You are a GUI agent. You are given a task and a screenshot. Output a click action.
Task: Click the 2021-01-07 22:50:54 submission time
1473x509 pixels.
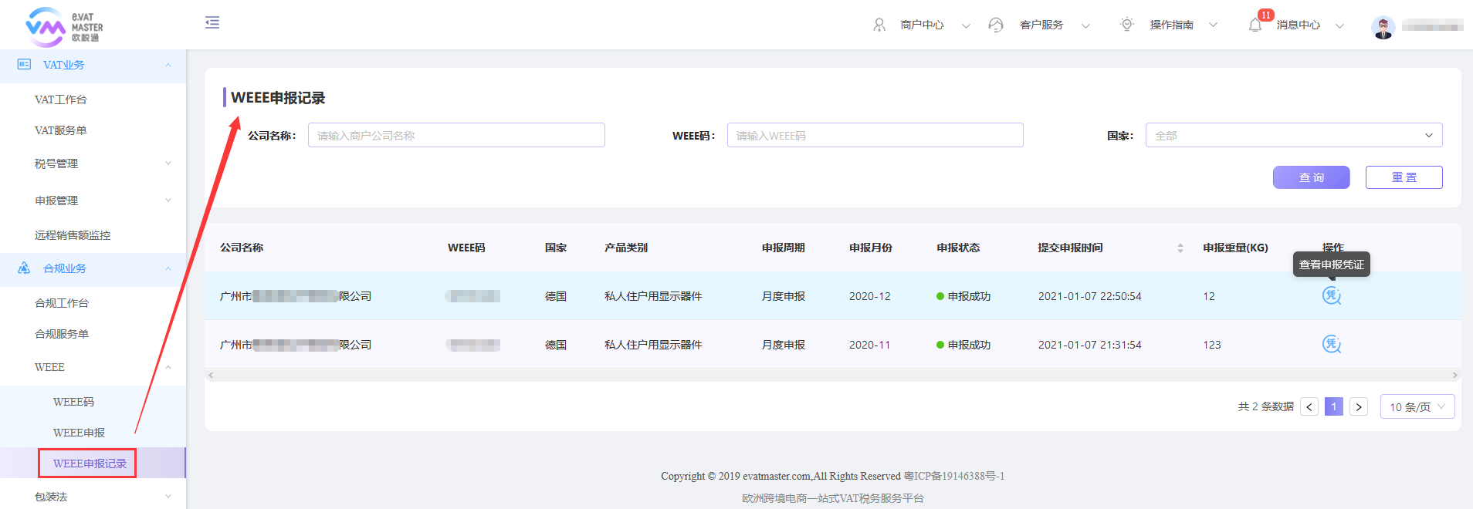pos(1090,296)
